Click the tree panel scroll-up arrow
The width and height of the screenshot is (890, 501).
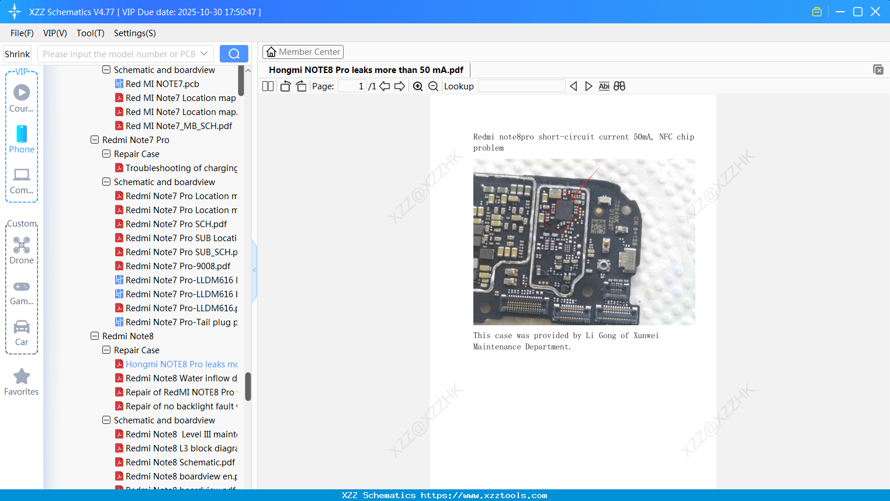click(248, 70)
